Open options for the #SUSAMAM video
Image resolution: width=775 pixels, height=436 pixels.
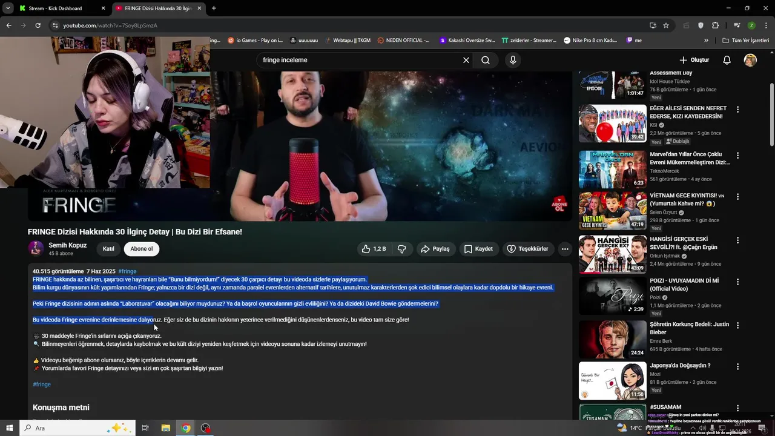pyautogui.click(x=737, y=408)
